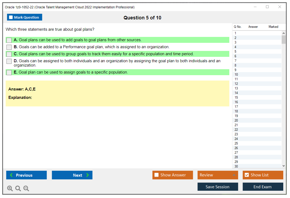Click the Next button
The width and height of the screenshot is (290, 198).
pos(72,175)
